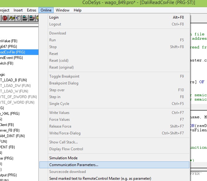Select YTE_OF_DWORD (FUN) tree item
This screenshot has height=181, width=207.
click(x=18, y=97)
